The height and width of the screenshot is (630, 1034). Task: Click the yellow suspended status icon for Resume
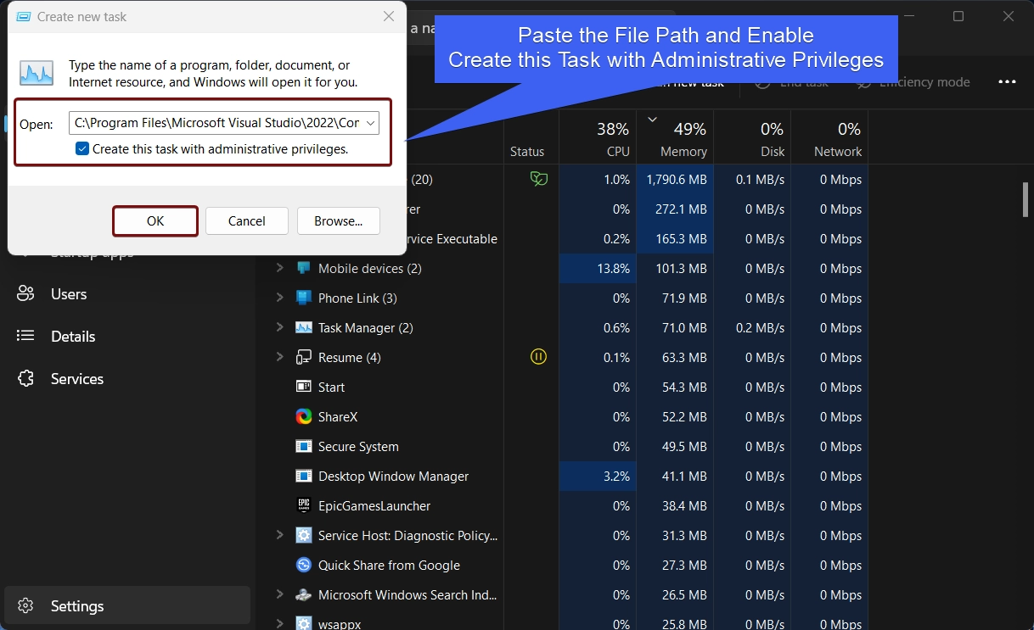(x=538, y=357)
